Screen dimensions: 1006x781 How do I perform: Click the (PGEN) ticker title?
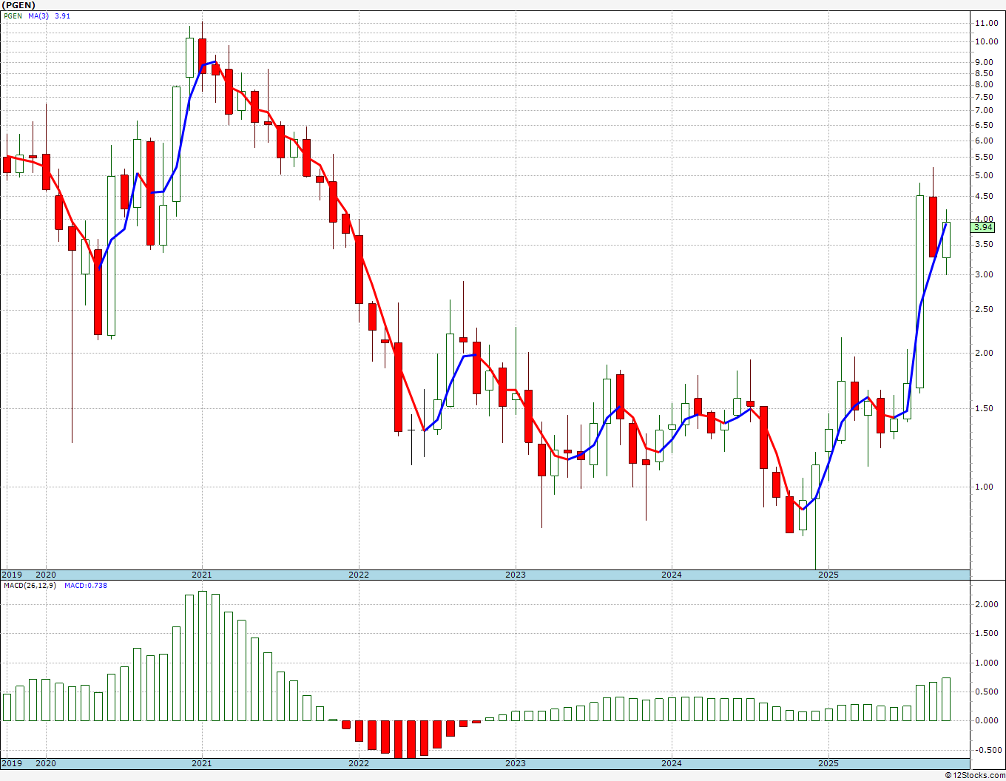point(20,5)
